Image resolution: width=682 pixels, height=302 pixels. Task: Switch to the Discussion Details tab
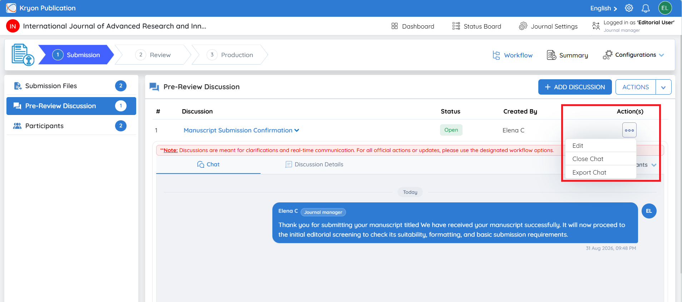[314, 165]
